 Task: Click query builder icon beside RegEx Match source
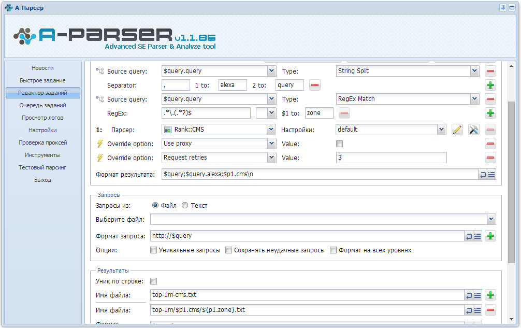(x=99, y=98)
